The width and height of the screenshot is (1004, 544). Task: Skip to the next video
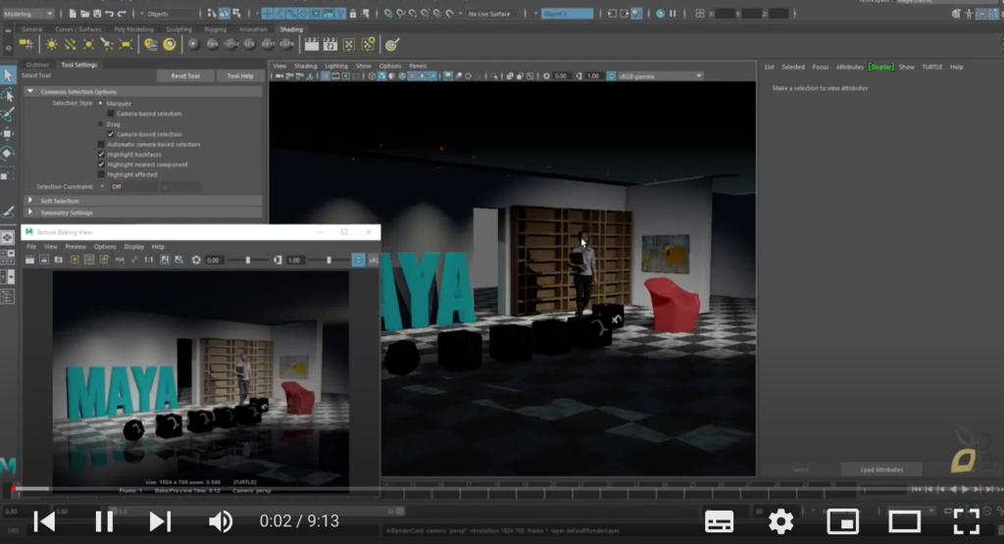[x=160, y=521]
